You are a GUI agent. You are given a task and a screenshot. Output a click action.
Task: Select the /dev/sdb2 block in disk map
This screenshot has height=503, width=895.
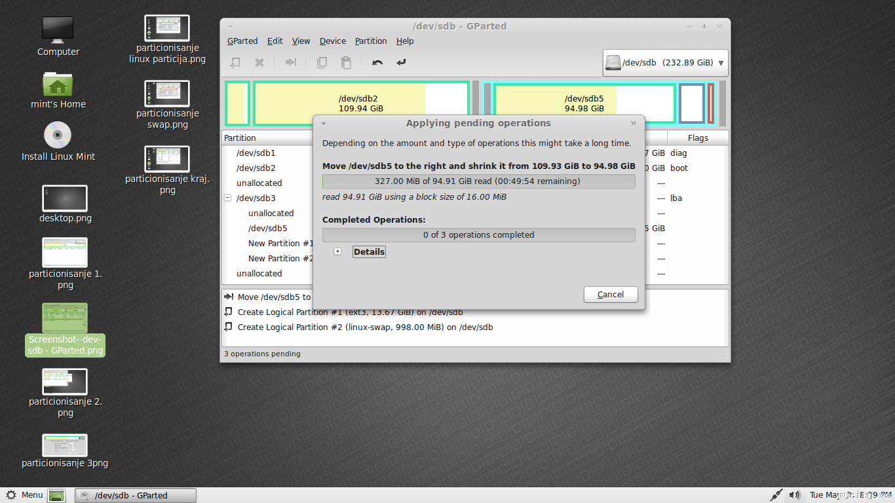coord(361,103)
